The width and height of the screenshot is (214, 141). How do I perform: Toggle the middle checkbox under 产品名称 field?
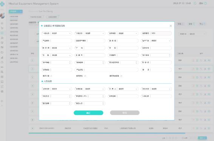[85, 76]
